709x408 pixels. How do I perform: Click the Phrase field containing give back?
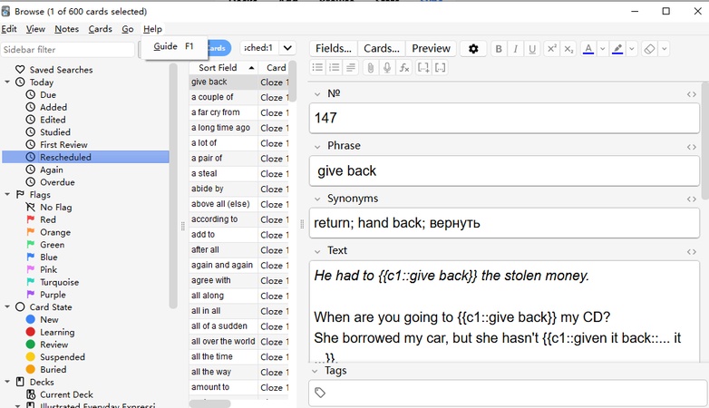[x=504, y=171]
